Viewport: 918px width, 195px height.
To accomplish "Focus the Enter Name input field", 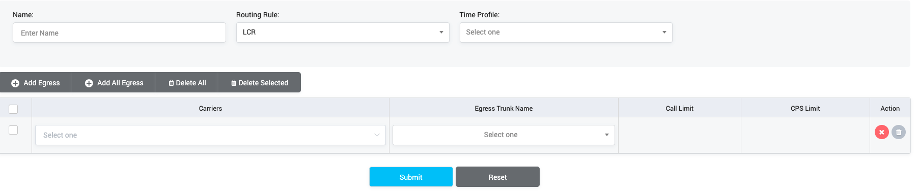I will [119, 32].
